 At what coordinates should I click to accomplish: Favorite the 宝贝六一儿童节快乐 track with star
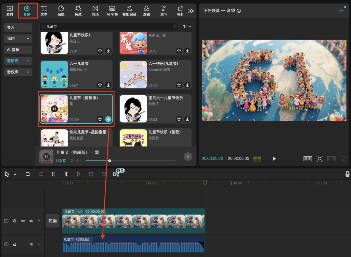(179, 119)
